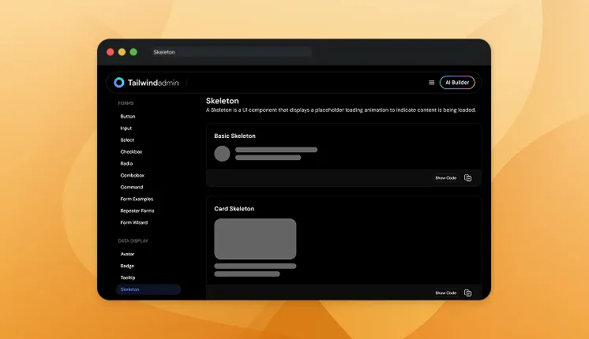Maximize window with green button
Screen dimensions: 589x339
pyautogui.click(x=133, y=52)
